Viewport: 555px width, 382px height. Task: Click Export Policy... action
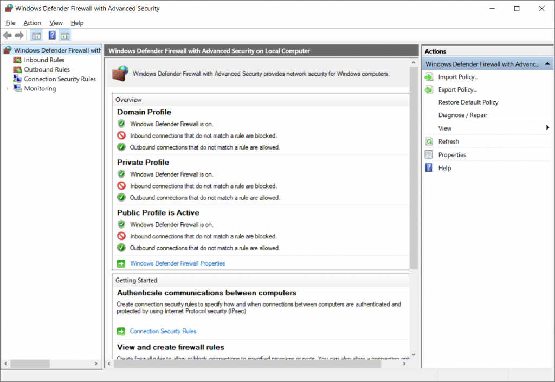tap(457, 90)
